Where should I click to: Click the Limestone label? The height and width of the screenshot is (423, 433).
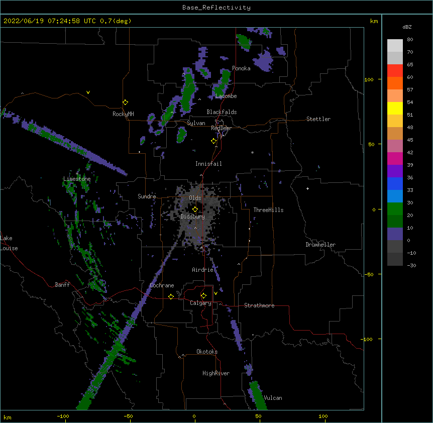pyautogui.click(x=77, y=179)
